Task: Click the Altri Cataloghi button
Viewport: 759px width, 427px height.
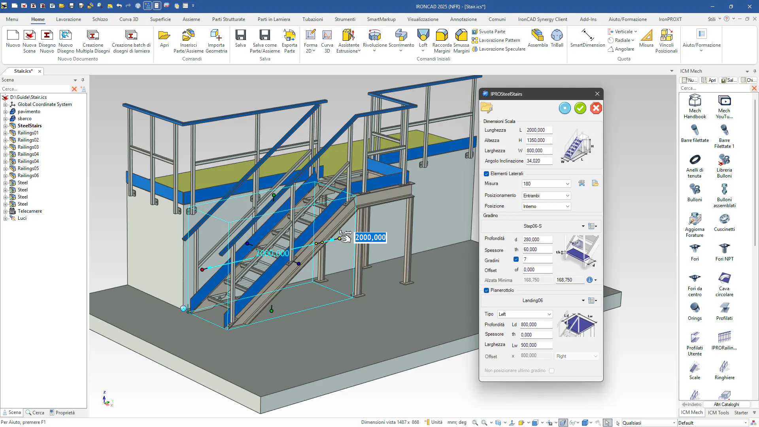Action: tap(726, 404)
